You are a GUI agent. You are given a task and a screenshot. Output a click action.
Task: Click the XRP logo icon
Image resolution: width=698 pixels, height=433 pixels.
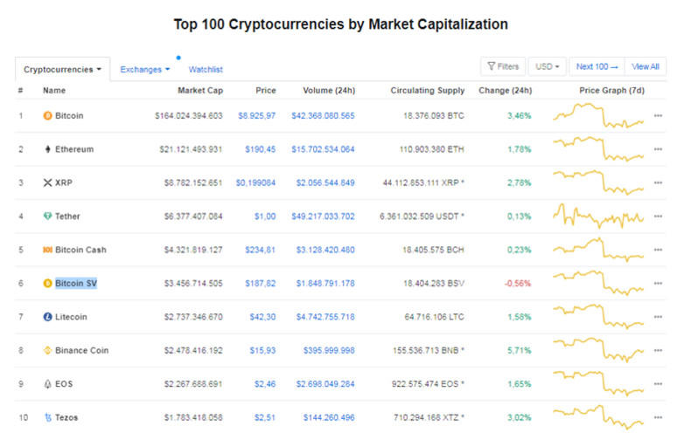point(47,182)
